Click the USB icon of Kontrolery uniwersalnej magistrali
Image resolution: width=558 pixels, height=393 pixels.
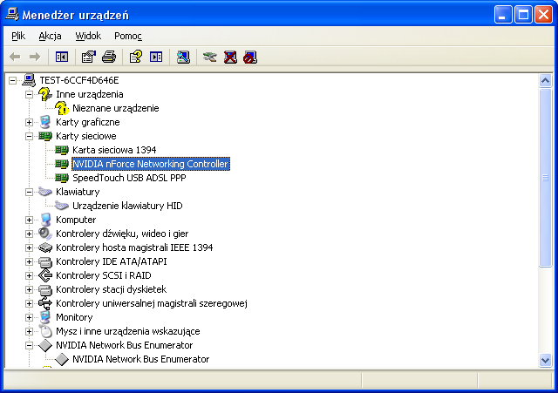click(45, 303)
